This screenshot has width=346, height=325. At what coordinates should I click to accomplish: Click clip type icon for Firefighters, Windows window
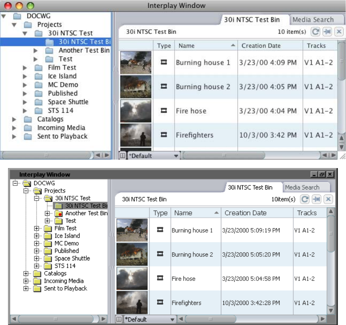click(x=160, y=302)
